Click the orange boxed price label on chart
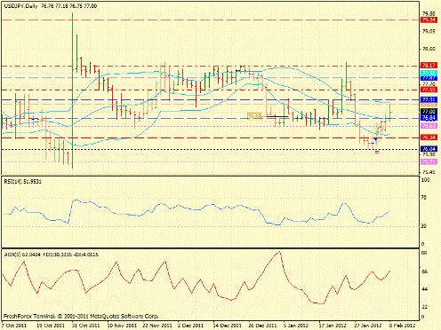This screenshot has width=441, height=330. pos(254,116)
